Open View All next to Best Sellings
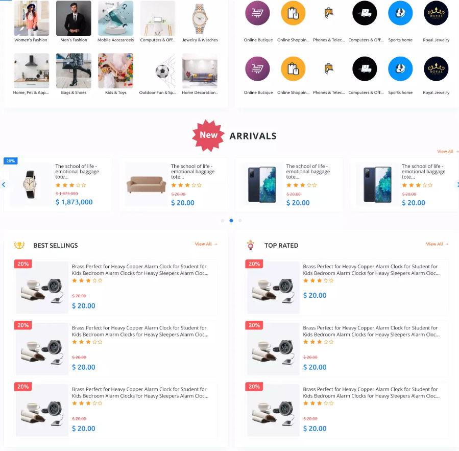Image resolution: width=459 pixels, height=451 pixels. (206, 244)
